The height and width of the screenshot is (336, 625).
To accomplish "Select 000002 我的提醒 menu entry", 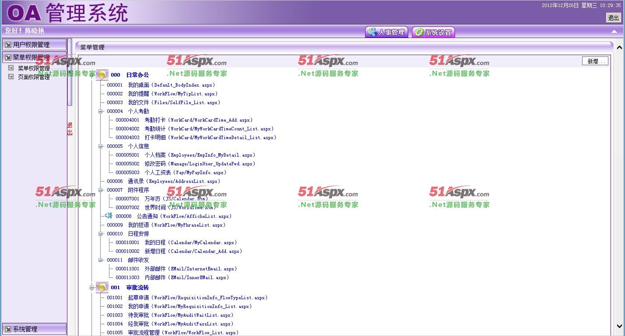I will pos(162,94).
